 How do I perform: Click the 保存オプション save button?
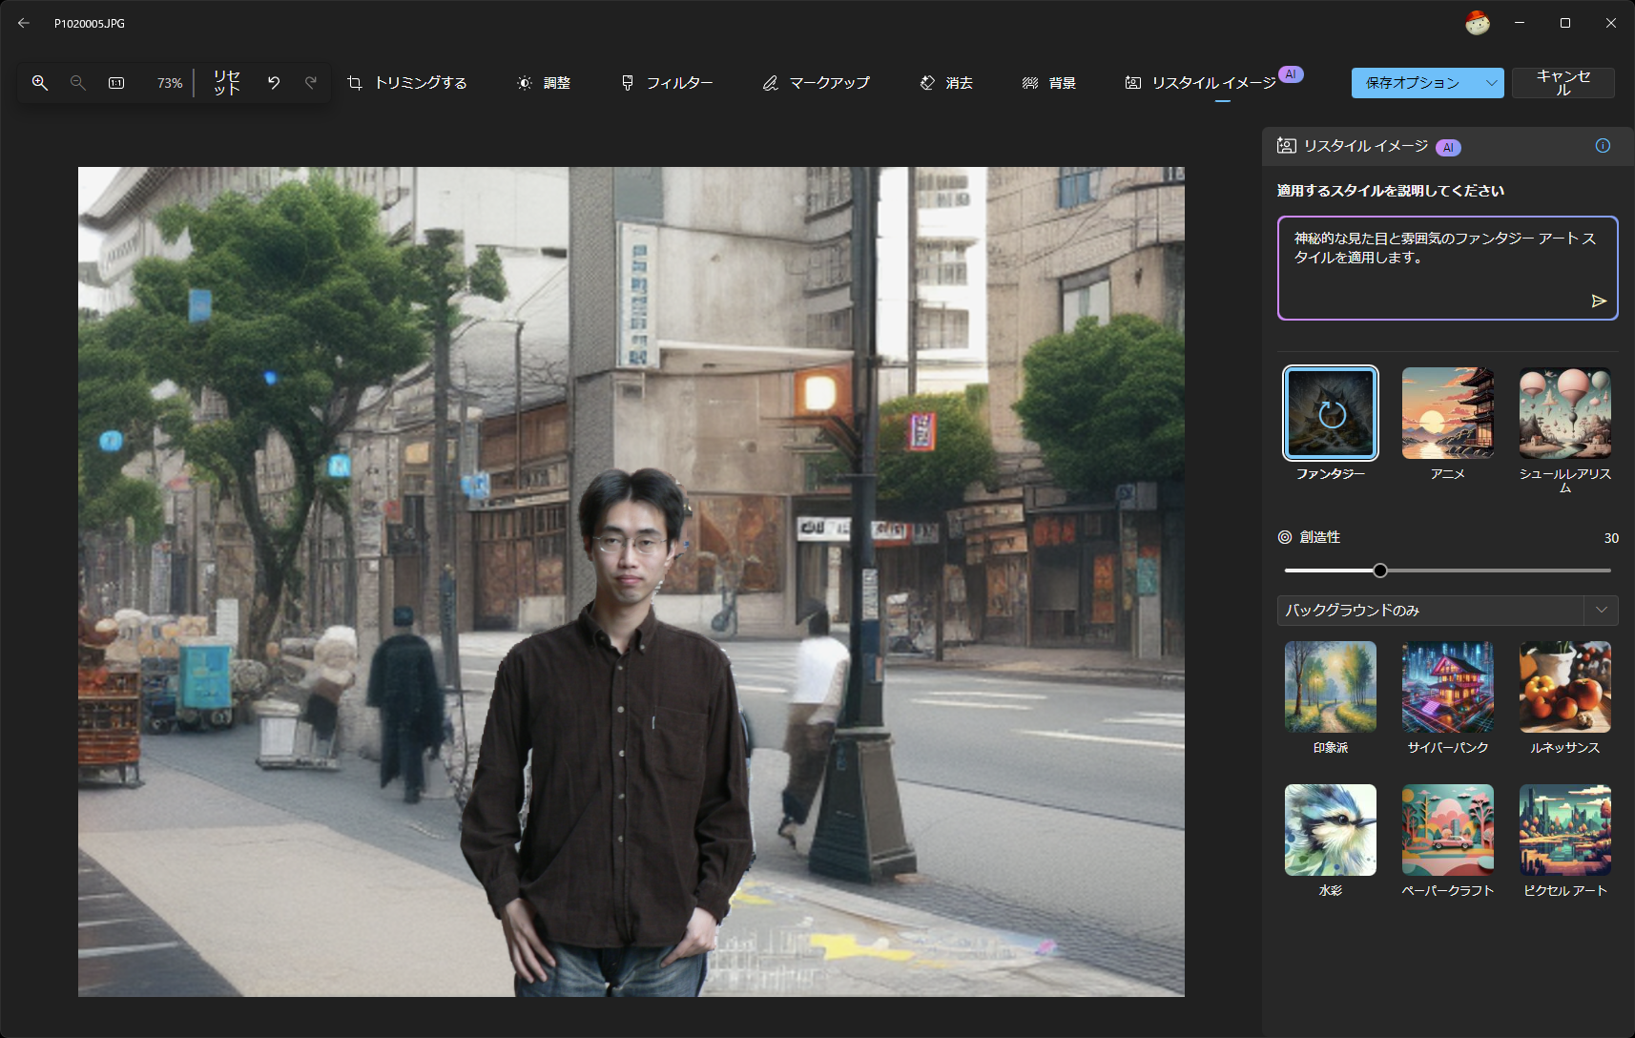click(1413, 83)
